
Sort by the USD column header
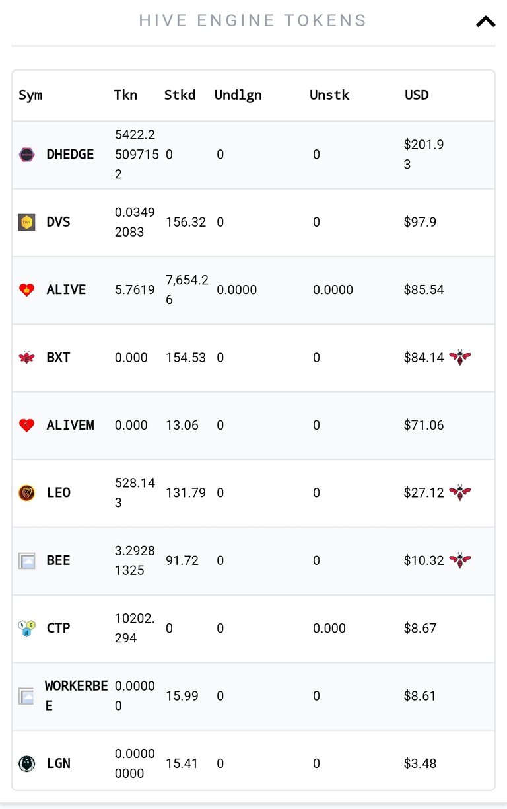click(x=417, y=95)
